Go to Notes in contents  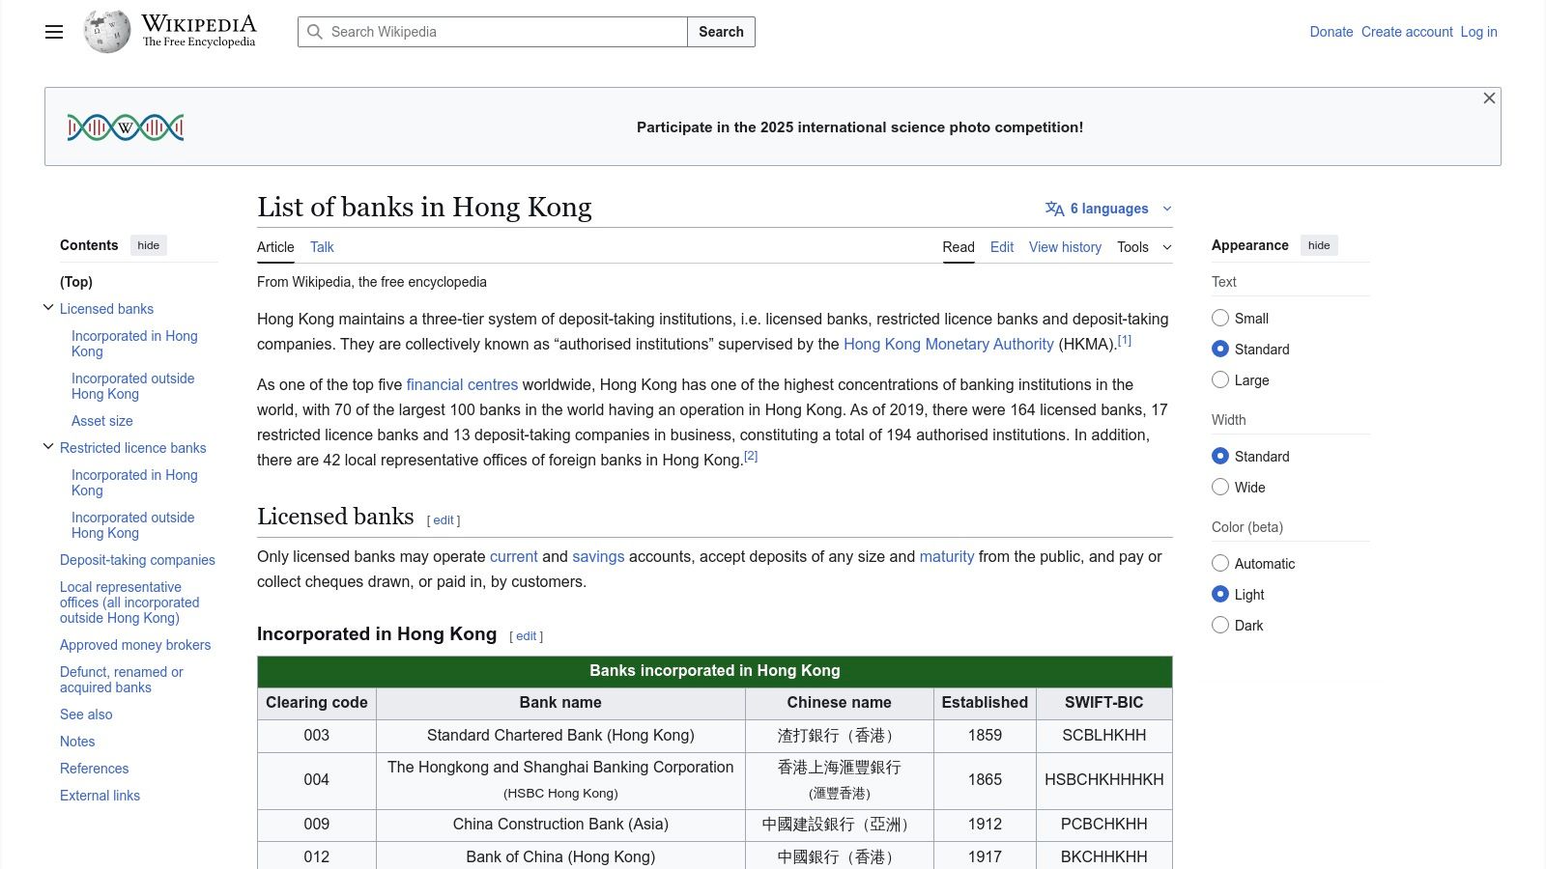click(77, 742)
